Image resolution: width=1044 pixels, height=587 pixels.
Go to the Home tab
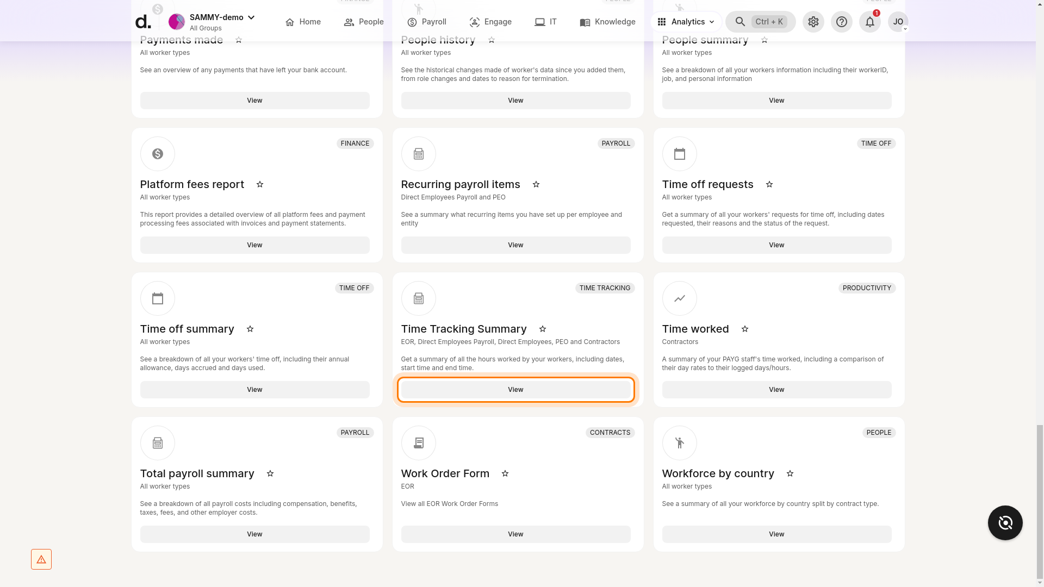pyautogui.click(x=302, y=22)
